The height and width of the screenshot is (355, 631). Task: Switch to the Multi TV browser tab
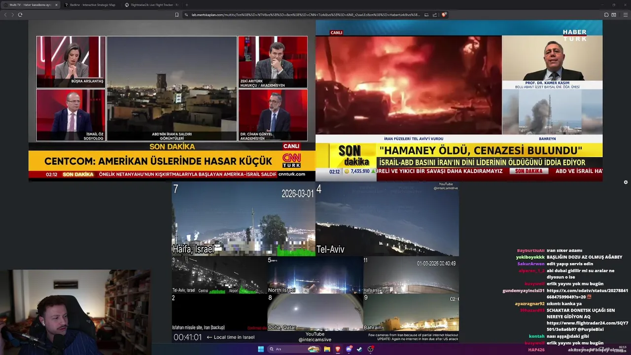click(x=31, y=5)
